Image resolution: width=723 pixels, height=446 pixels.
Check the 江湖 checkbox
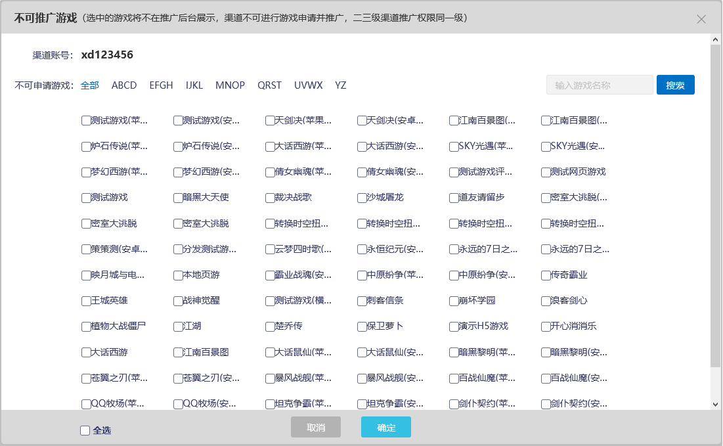pyautogui.click(x=178, y=327)
